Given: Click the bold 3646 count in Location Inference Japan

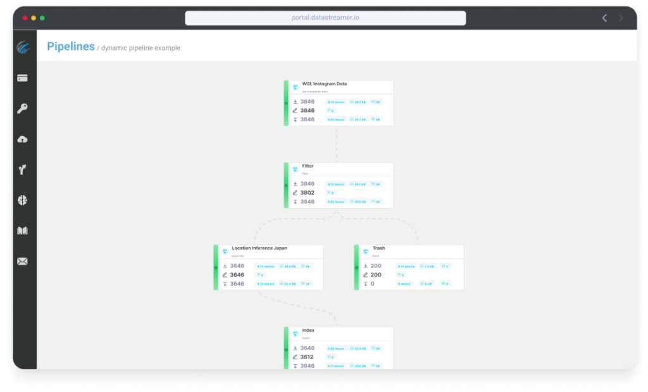Looking at the screenshot, I should pyautogui.click(x=237, y=275).
